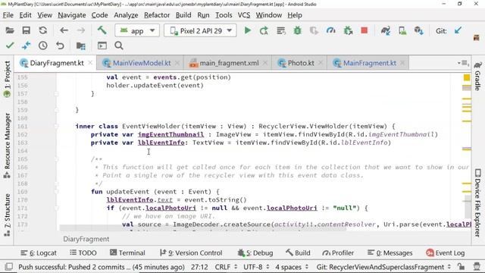Open the UTF-8 encoding selector
This screenshot has height=273, width=485.
[x=256, y=267]
